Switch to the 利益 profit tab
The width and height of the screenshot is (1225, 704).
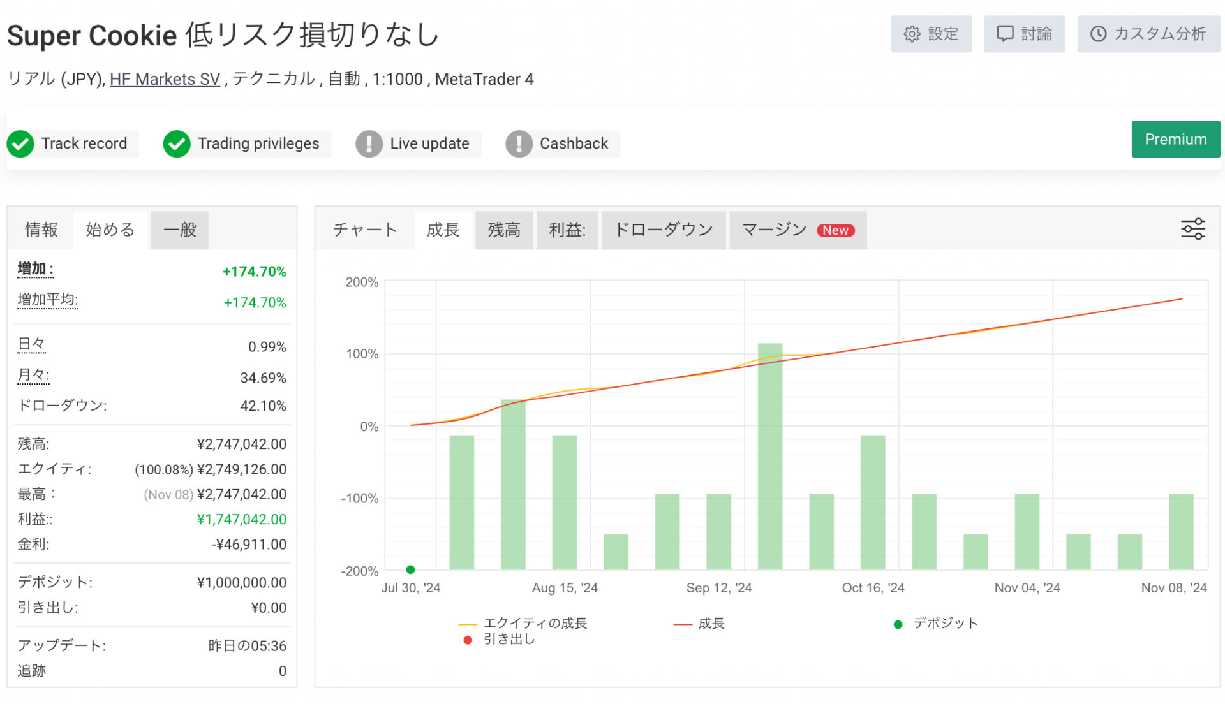click(567, 230)
